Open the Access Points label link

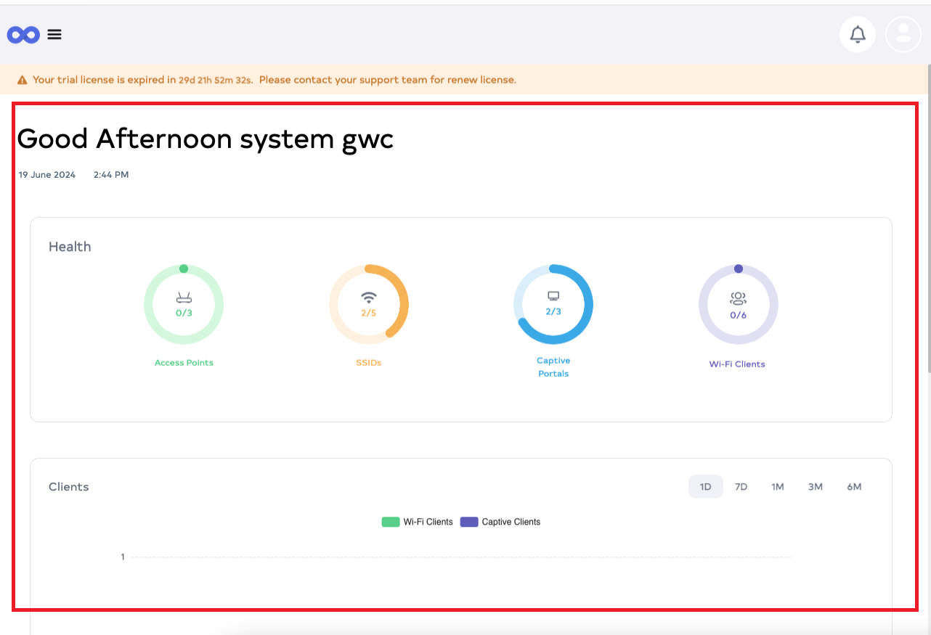(x=184, y=363)
